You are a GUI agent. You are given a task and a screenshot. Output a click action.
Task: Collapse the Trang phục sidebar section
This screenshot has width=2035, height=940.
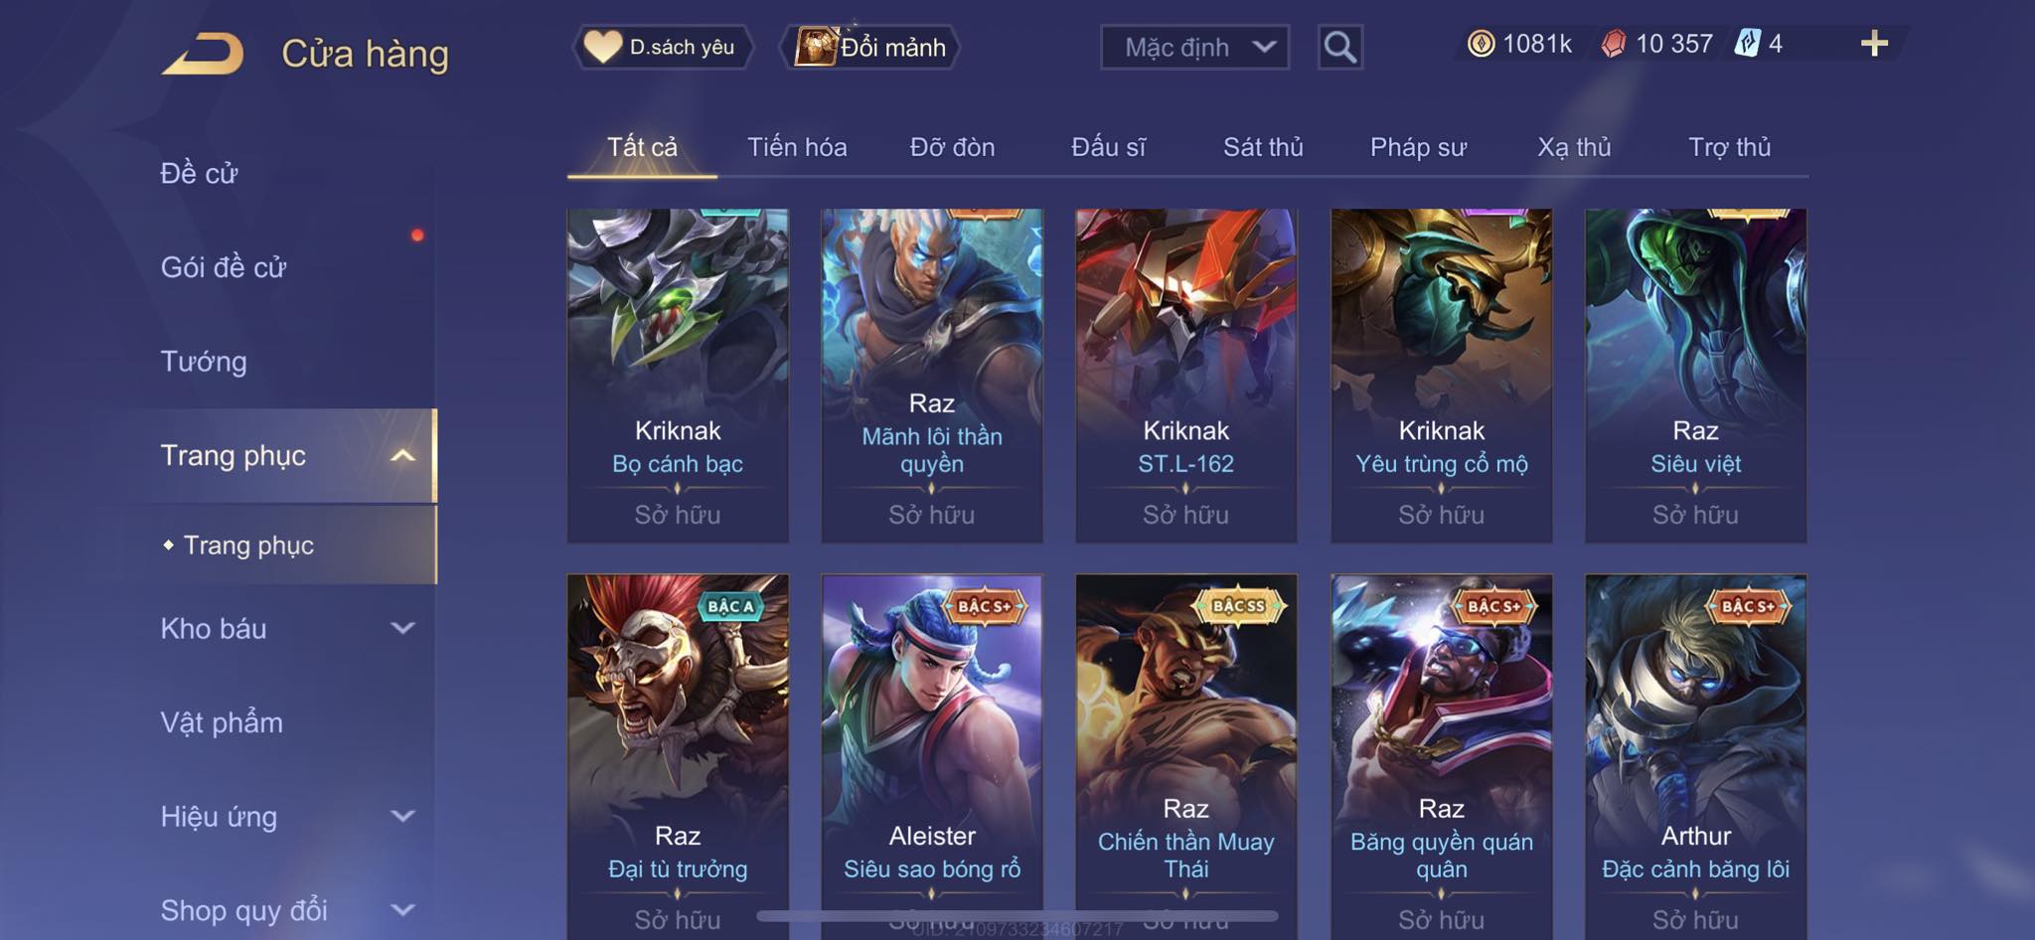(x=402, y=455)
